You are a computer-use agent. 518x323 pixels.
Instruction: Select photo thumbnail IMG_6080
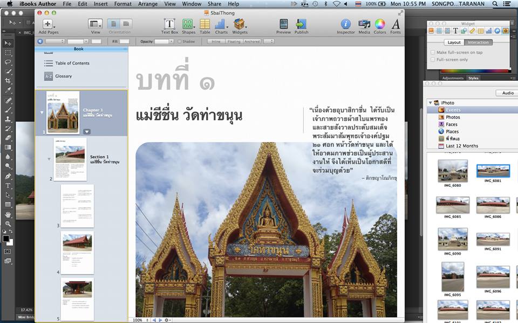(453, 171)
